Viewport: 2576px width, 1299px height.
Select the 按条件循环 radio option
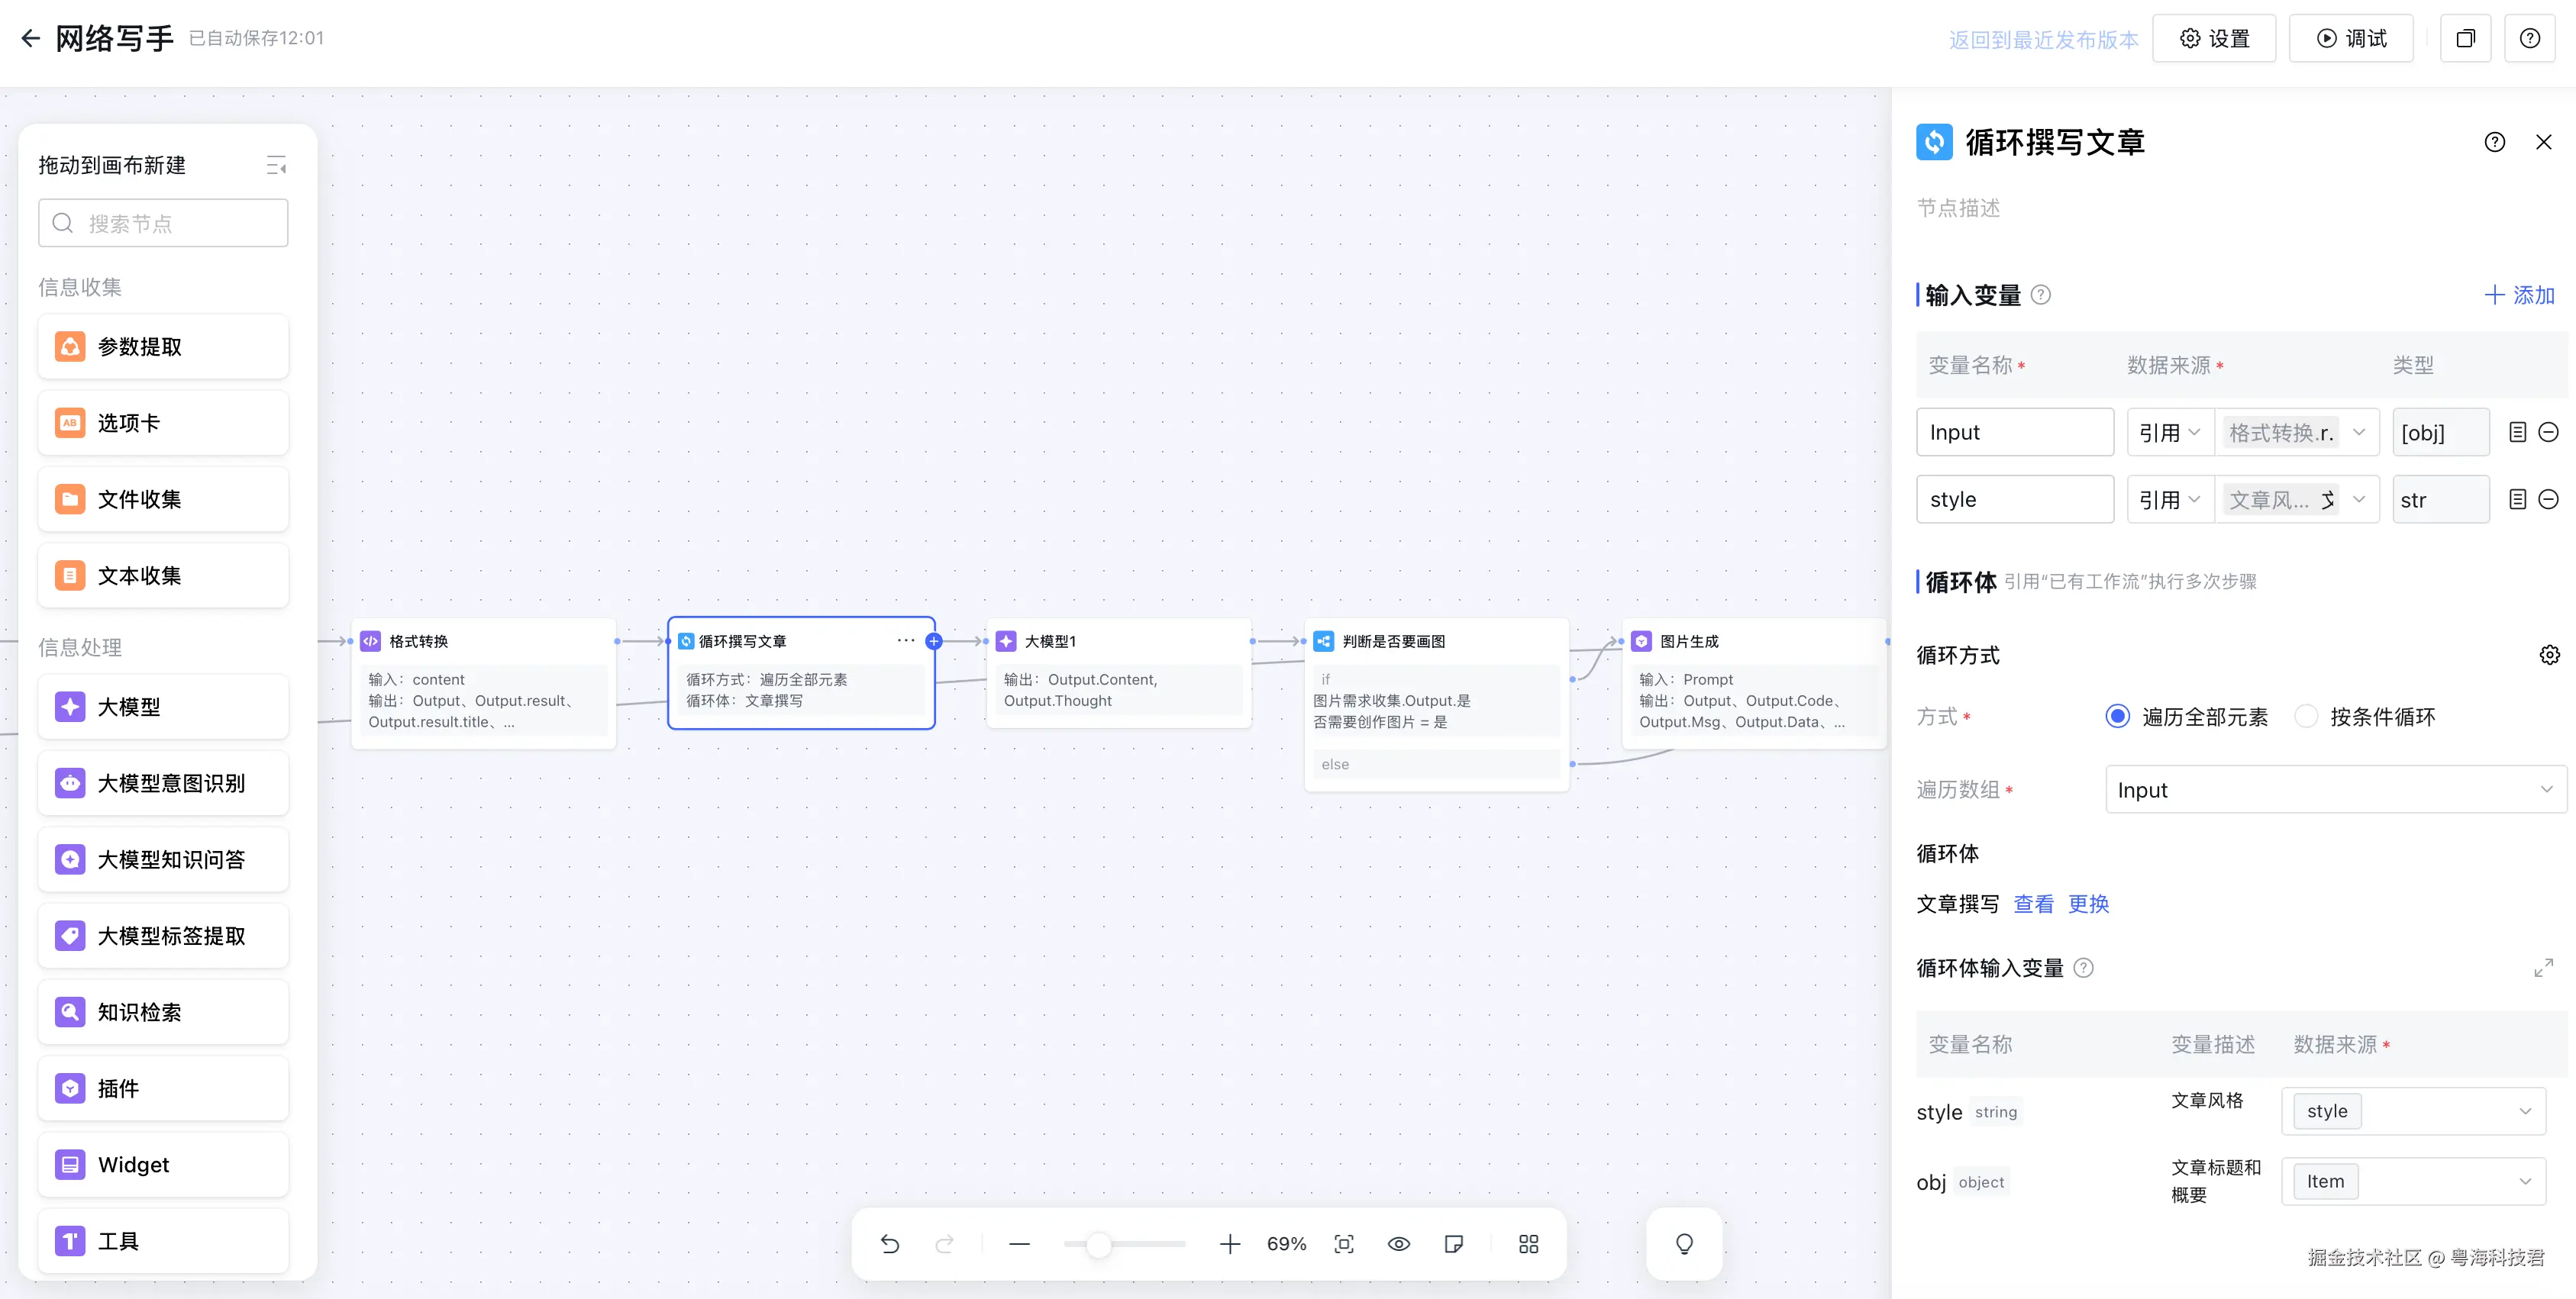2306,716
